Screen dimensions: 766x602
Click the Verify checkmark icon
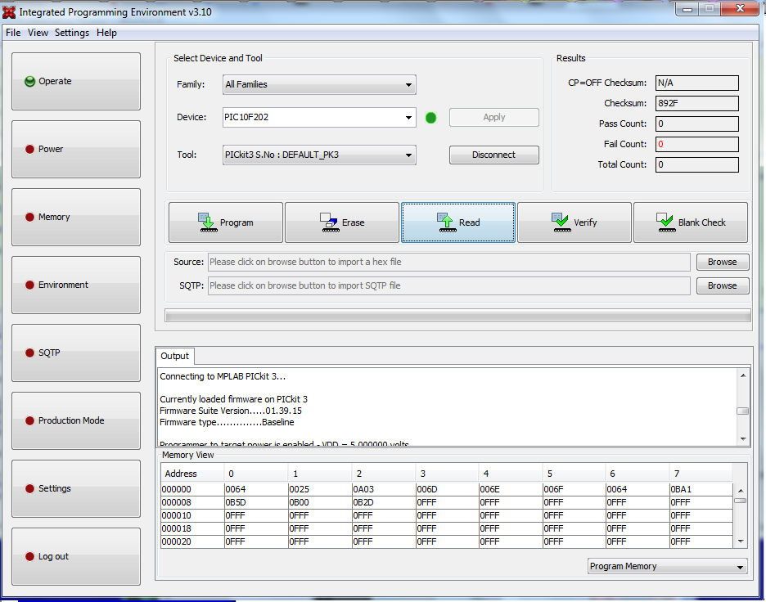tap(561, 222)
